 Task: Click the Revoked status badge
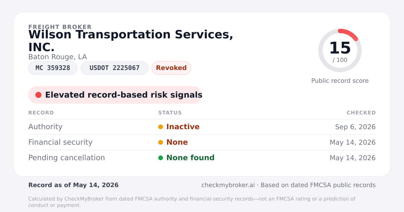171,68
